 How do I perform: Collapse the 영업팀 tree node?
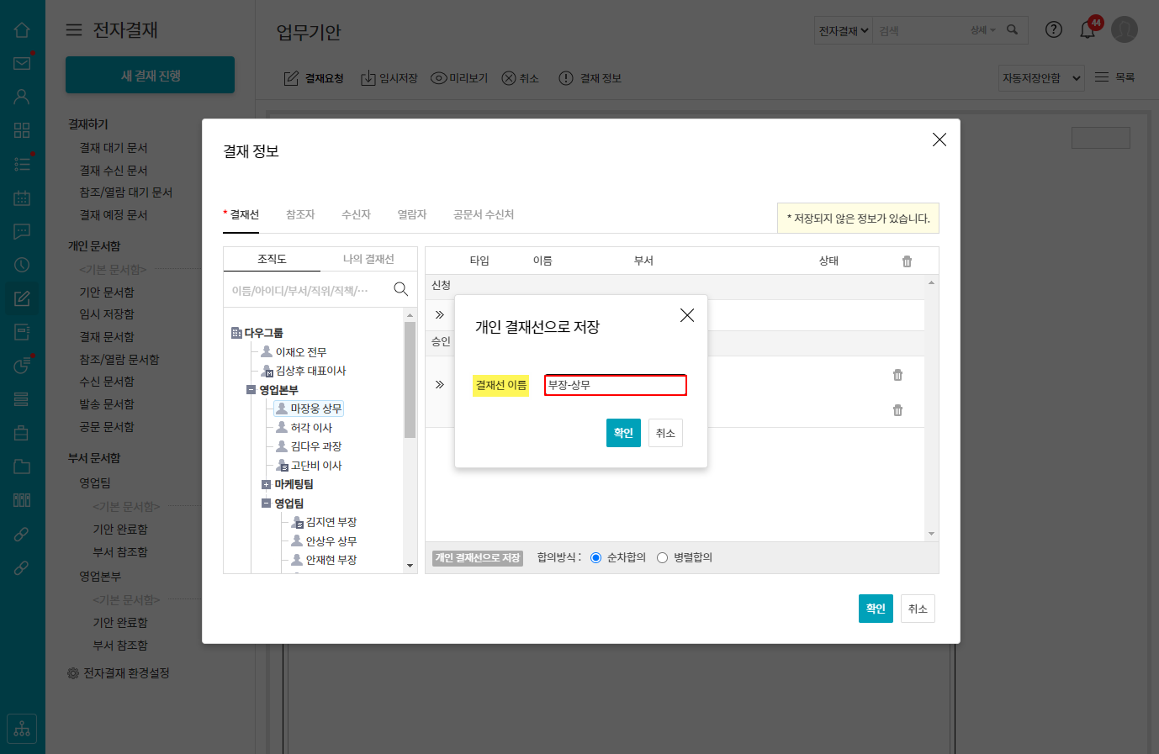point(266,504)
